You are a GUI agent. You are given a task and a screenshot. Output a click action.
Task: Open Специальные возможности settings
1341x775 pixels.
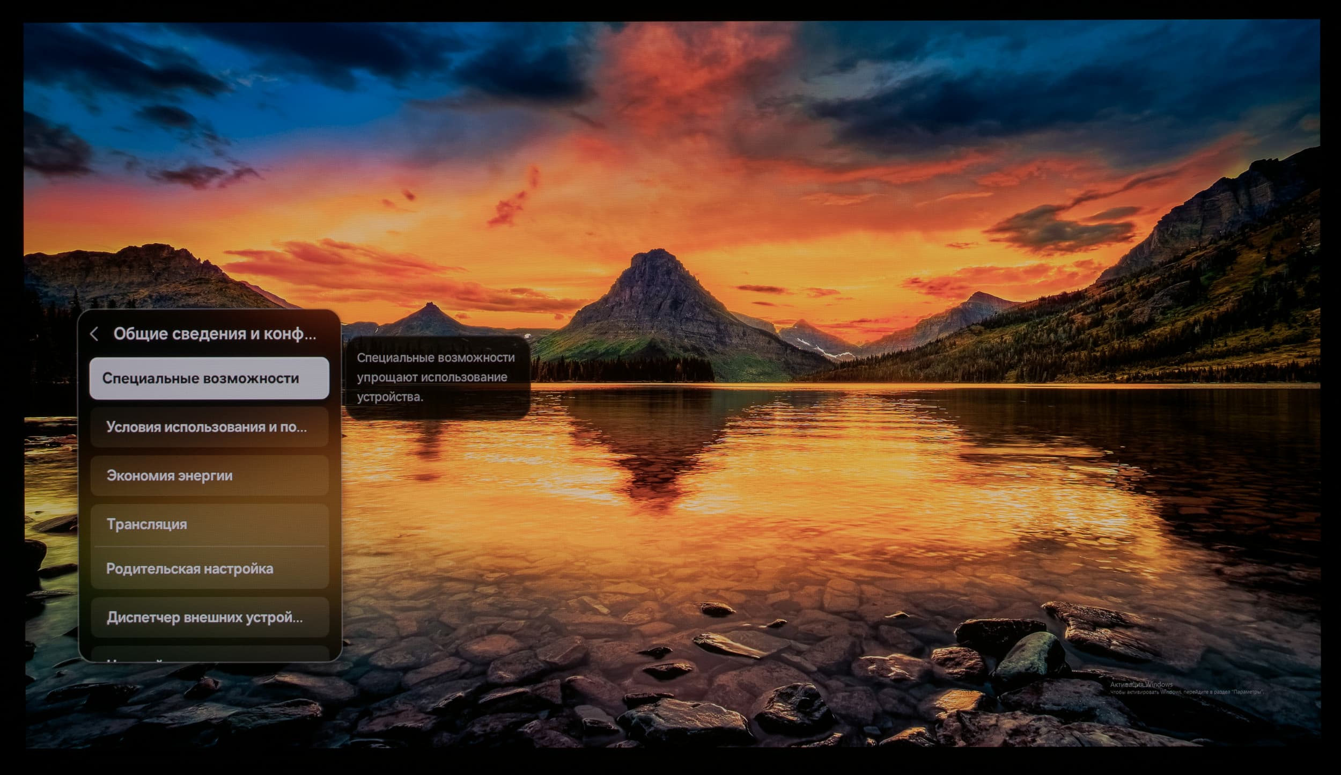(209, 378)
